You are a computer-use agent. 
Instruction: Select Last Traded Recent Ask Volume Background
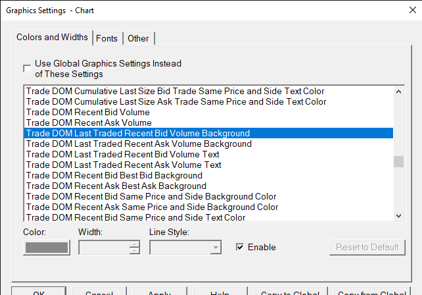(x=138, y=144)
